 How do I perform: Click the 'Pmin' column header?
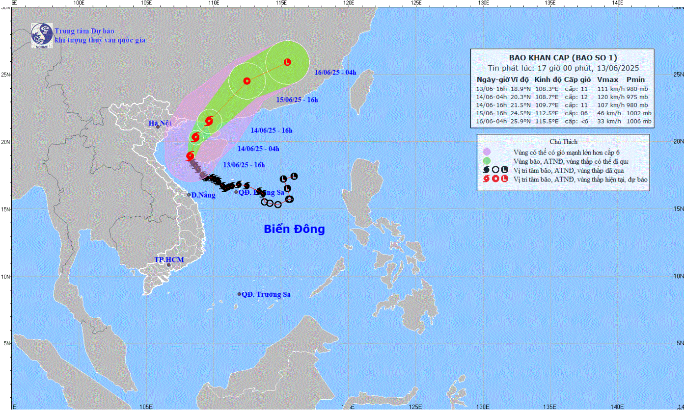pos(635,79)
